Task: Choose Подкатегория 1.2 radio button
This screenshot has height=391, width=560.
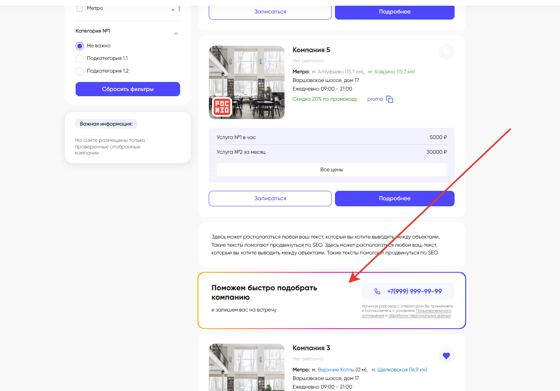Action: (80, 71)
